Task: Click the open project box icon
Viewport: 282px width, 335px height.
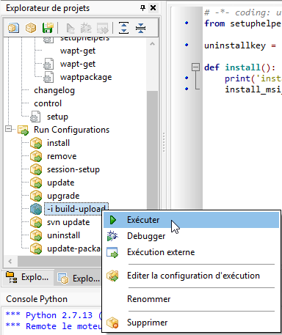Action: [x=31, y=28]
